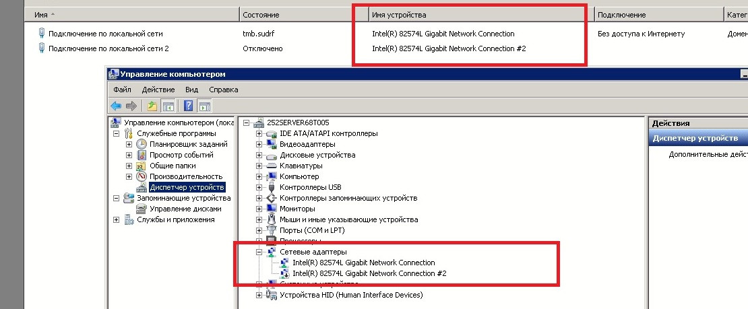Open the Действие menu
This screenshot has width=748, height=309.
[158, 90]
